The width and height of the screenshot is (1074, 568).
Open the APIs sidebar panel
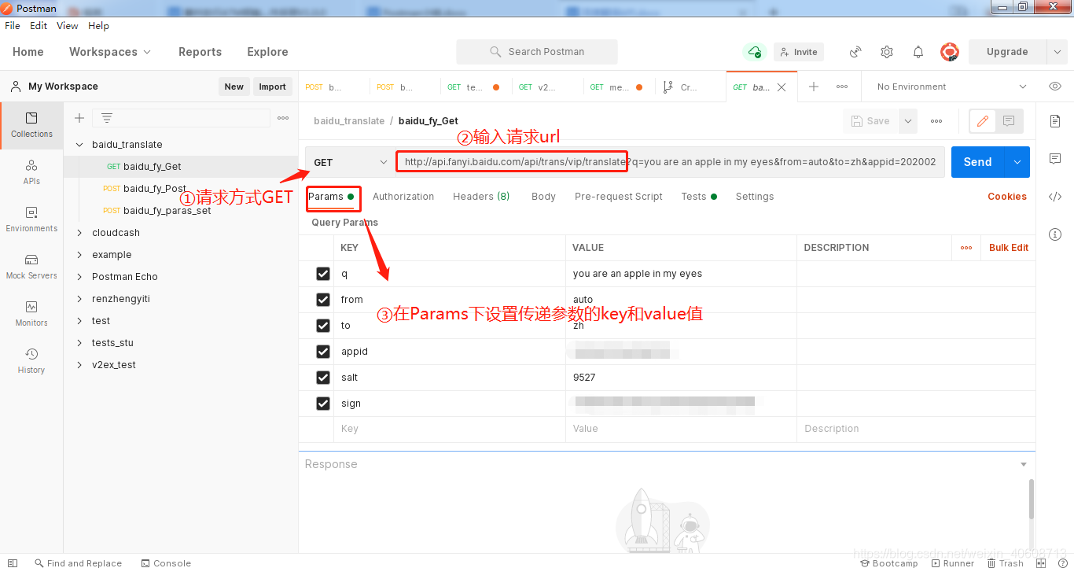click(31, 172)
